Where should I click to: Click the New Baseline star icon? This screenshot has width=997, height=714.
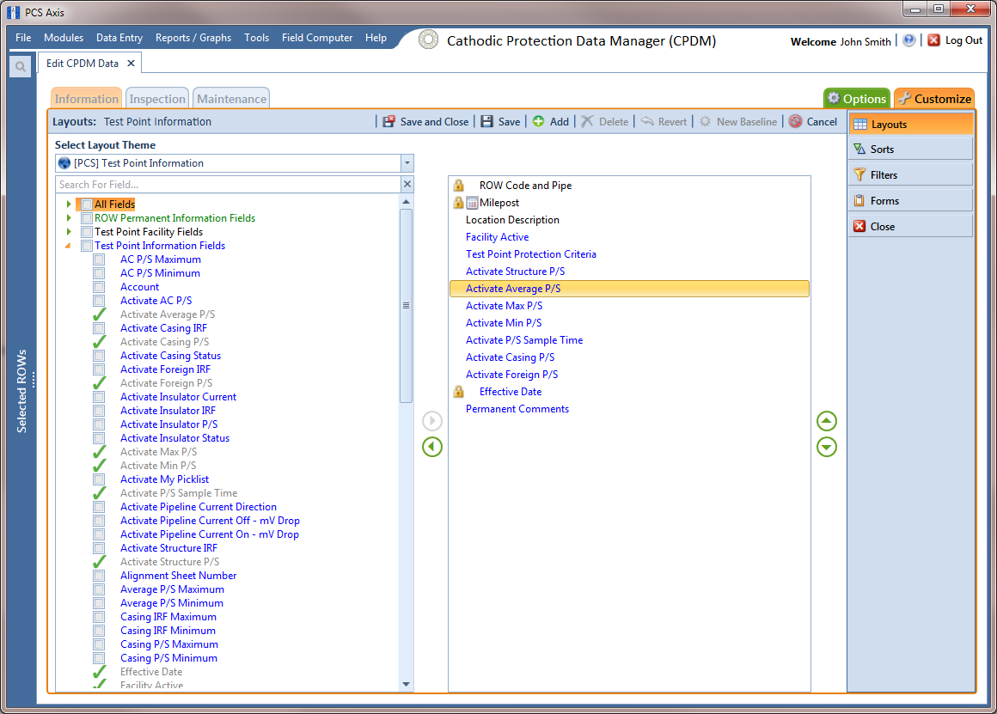coord(705,121)
